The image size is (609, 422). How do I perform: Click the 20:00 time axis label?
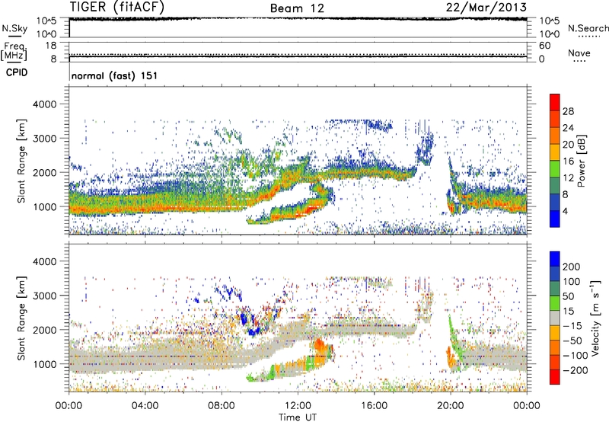coord(451,406)
